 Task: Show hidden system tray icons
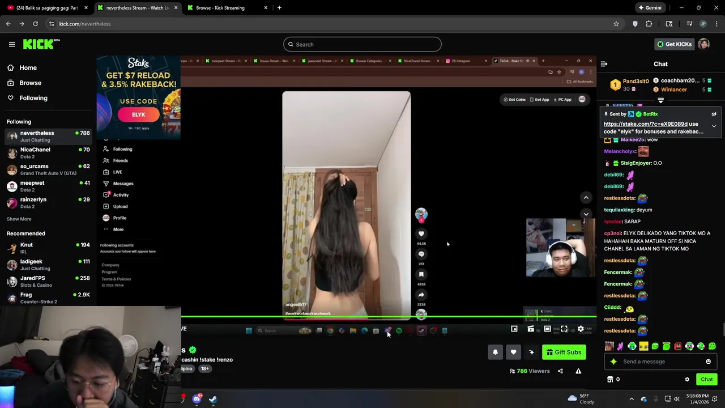click(632, 399)
